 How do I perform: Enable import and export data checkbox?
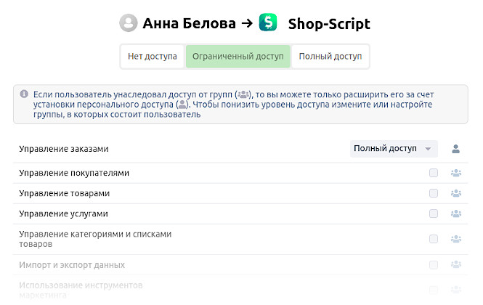[434, 265]
